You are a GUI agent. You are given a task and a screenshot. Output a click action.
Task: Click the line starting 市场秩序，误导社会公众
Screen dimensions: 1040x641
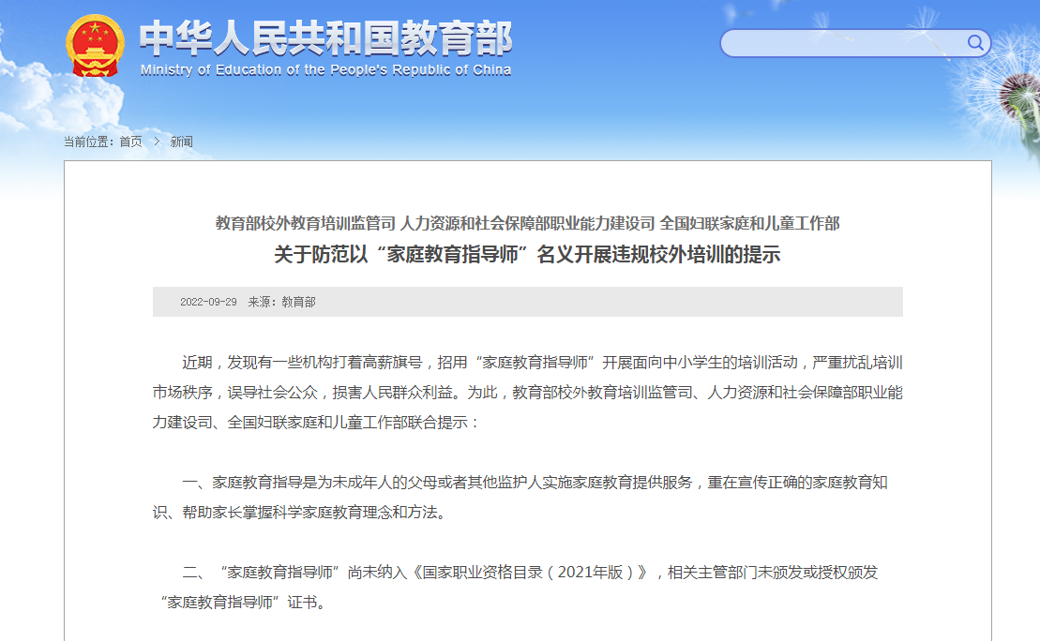click(x=527, y=393)
